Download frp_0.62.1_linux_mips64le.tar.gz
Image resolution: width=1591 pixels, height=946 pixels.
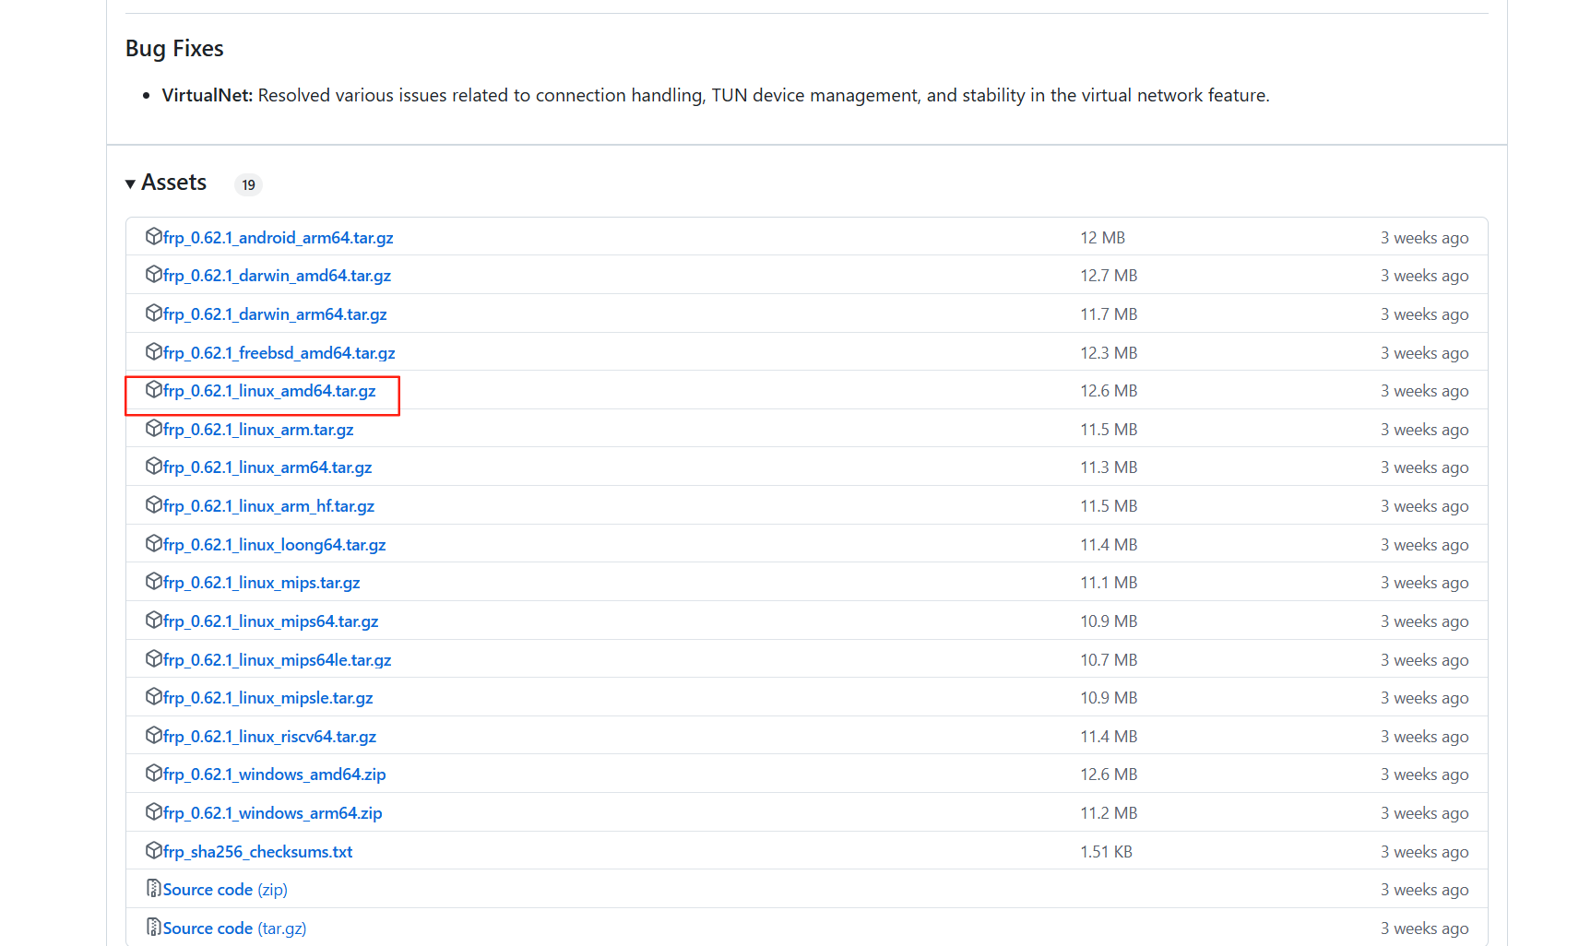(x=277, y=660)
